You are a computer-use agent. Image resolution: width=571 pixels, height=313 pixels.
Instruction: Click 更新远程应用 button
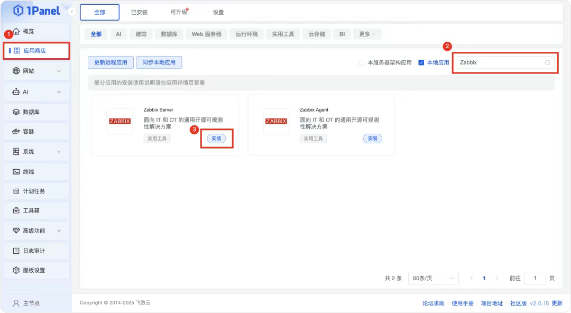(110, 62)
